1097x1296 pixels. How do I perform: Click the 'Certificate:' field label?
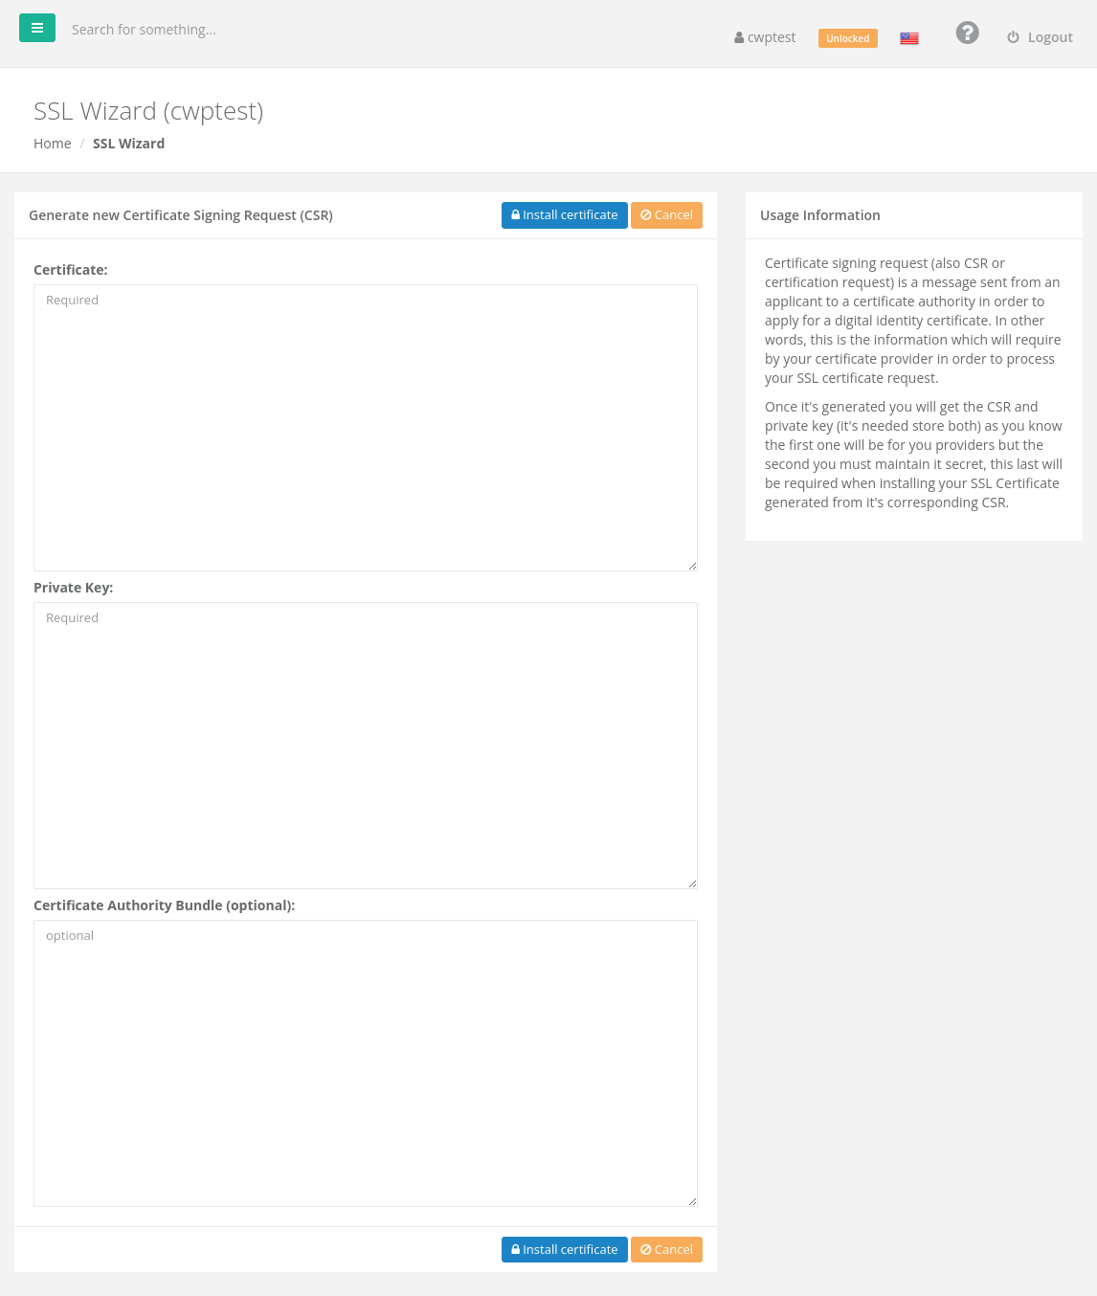tap(71, 270)
